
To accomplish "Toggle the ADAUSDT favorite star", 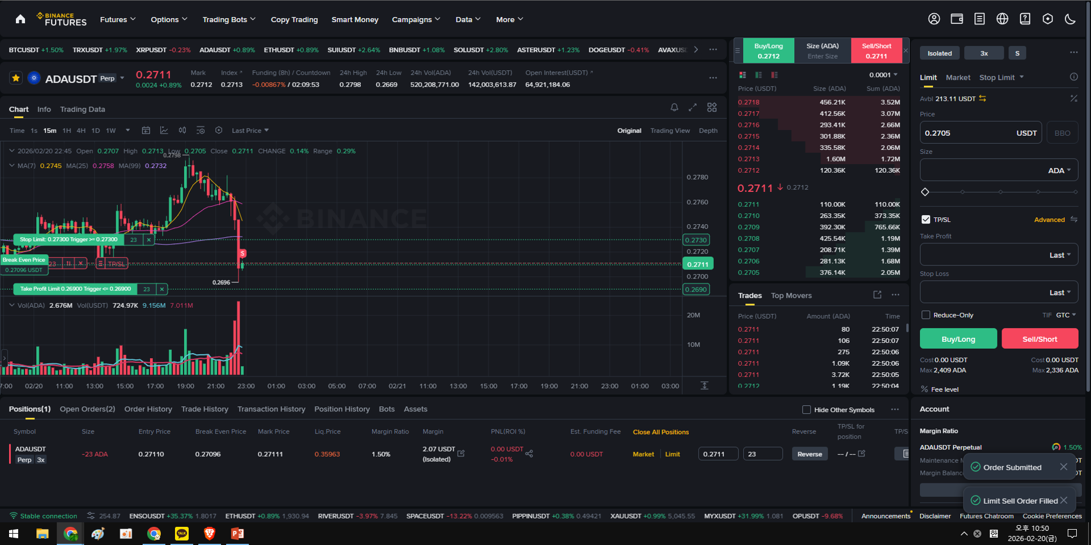I will (16, 78).
